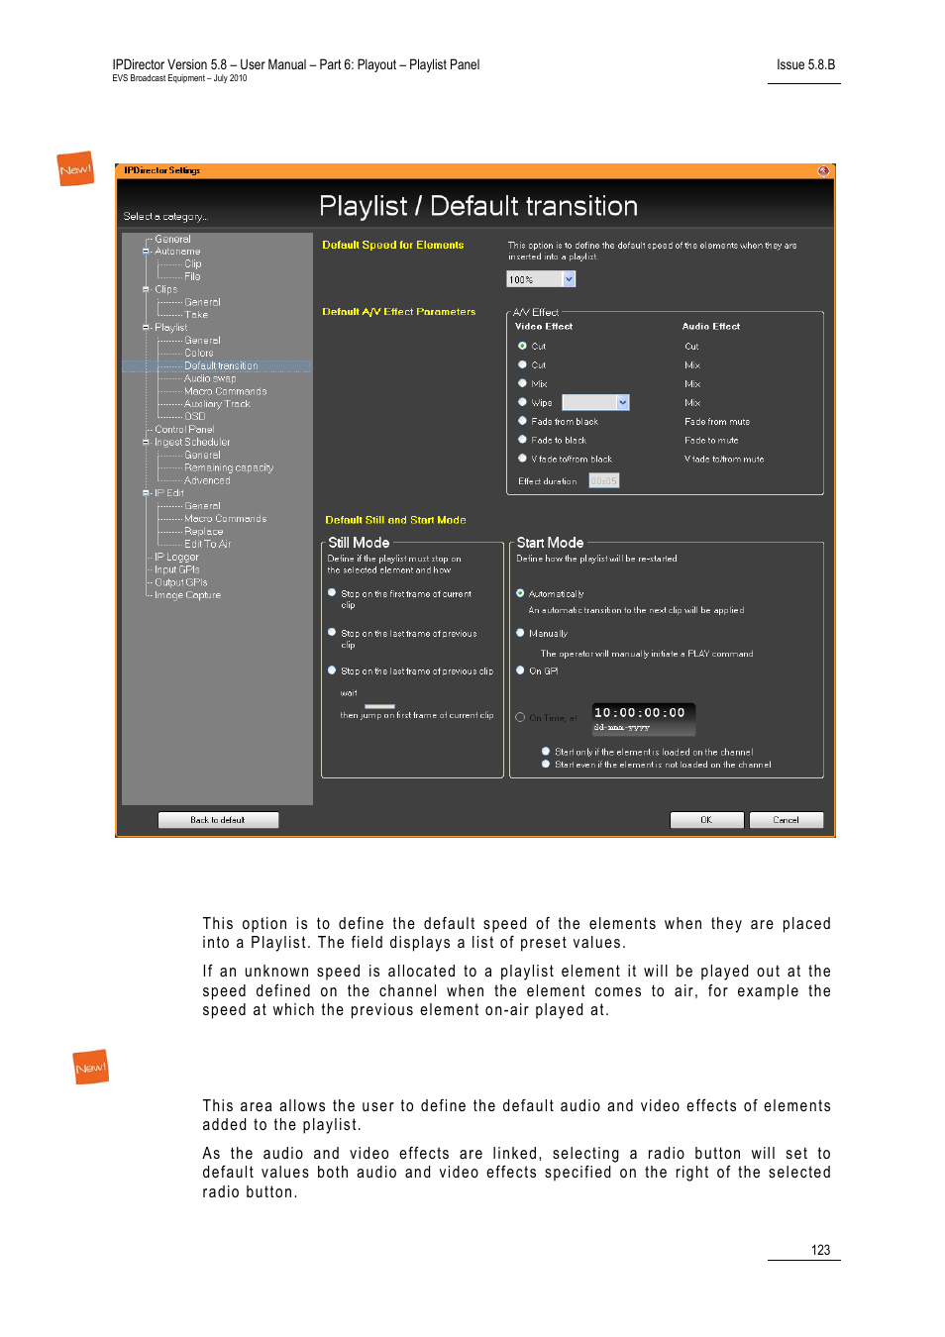Close the IPDirector Settings dialog
Viewport: 945px width, 1337px height.
point(823,171)
